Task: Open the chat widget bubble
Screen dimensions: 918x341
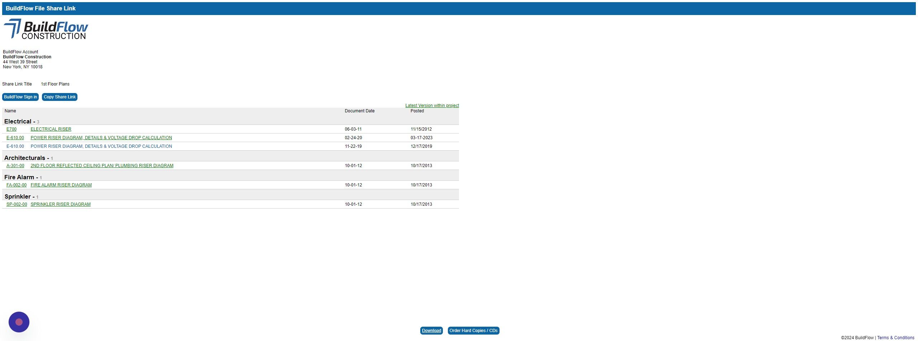Action: [19, 322]
